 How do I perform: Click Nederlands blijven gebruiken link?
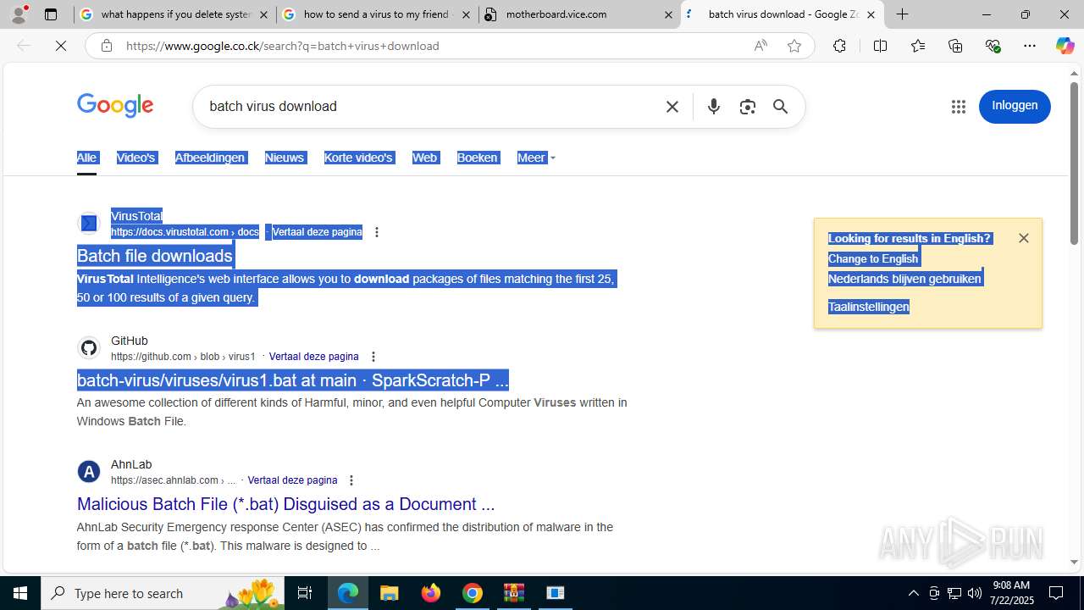(904, 279)
